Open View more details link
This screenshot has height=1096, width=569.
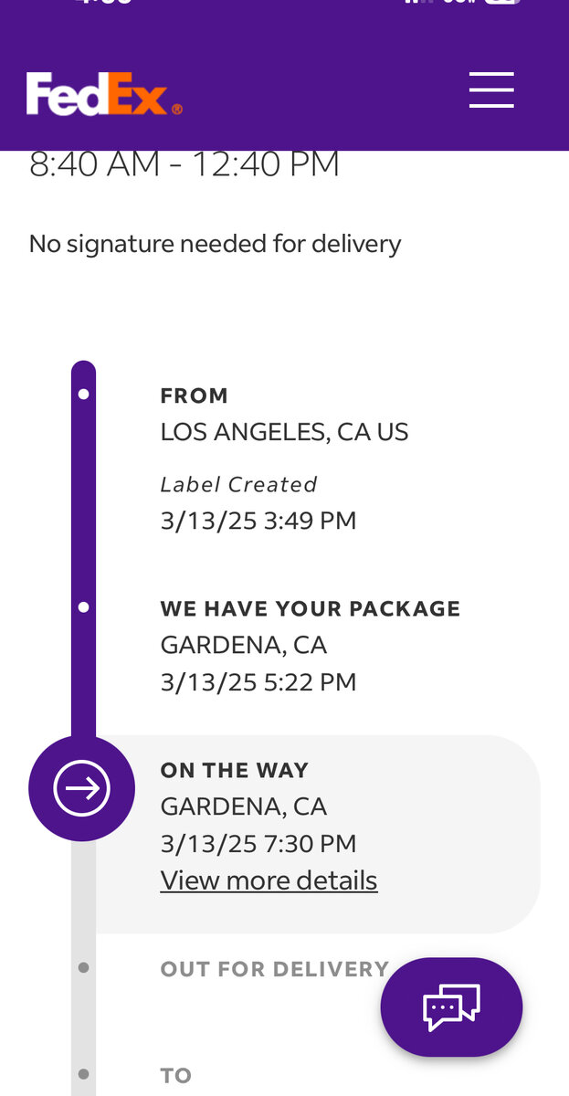269,880
